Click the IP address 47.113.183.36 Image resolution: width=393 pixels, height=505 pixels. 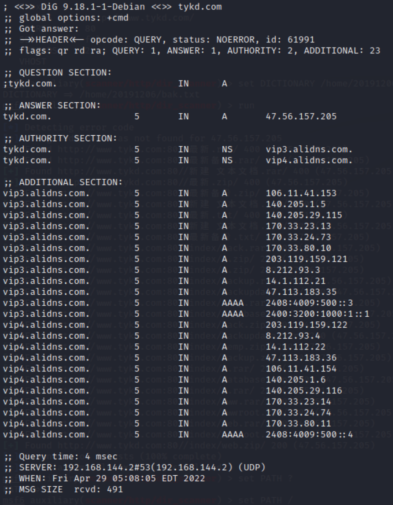point(301,358)
